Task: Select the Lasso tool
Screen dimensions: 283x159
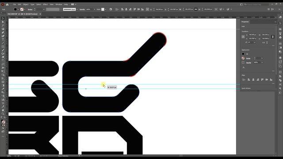Action: click(3, 29)
